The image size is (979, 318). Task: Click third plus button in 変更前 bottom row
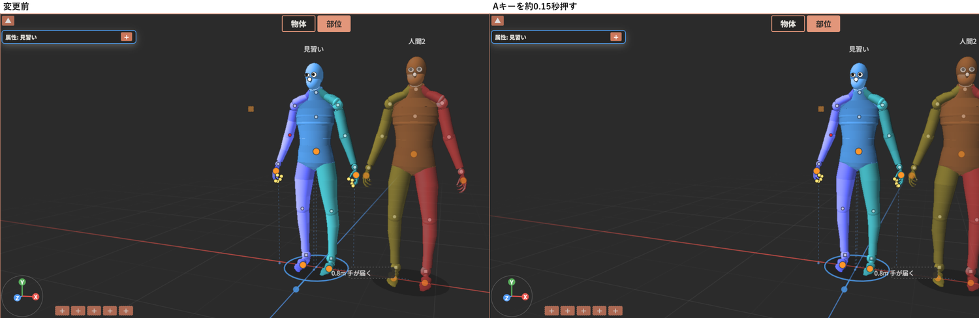[94, 311]
